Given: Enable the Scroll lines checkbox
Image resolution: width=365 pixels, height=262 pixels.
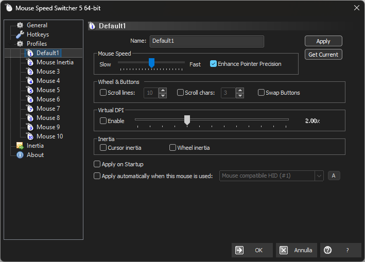Looking at the screenshot, I should (103, 93).
